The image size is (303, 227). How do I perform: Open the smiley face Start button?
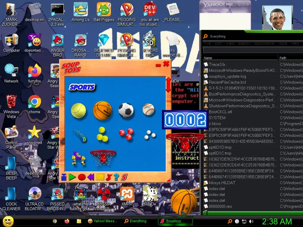point(8,221)
